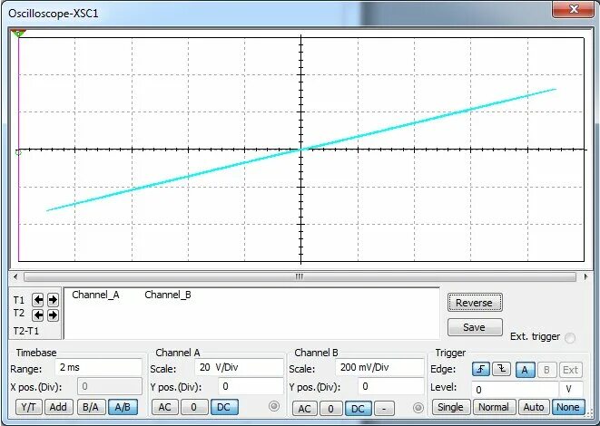Viewport: 600px width, 426px height.
Task: Click the Channel A terminal indicator
Action: [274, 406]
